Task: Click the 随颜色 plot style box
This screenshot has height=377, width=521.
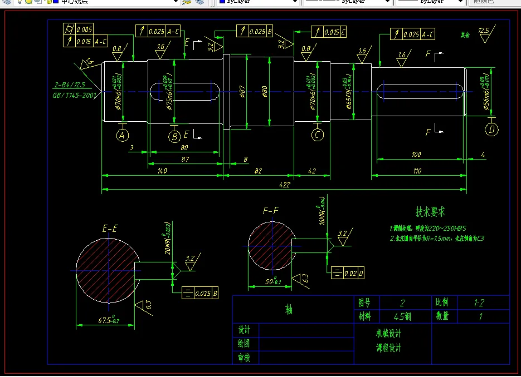Action: (x=493, y=2)
